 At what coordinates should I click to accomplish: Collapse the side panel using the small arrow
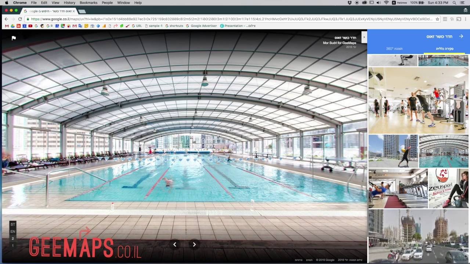click(364, 37)
